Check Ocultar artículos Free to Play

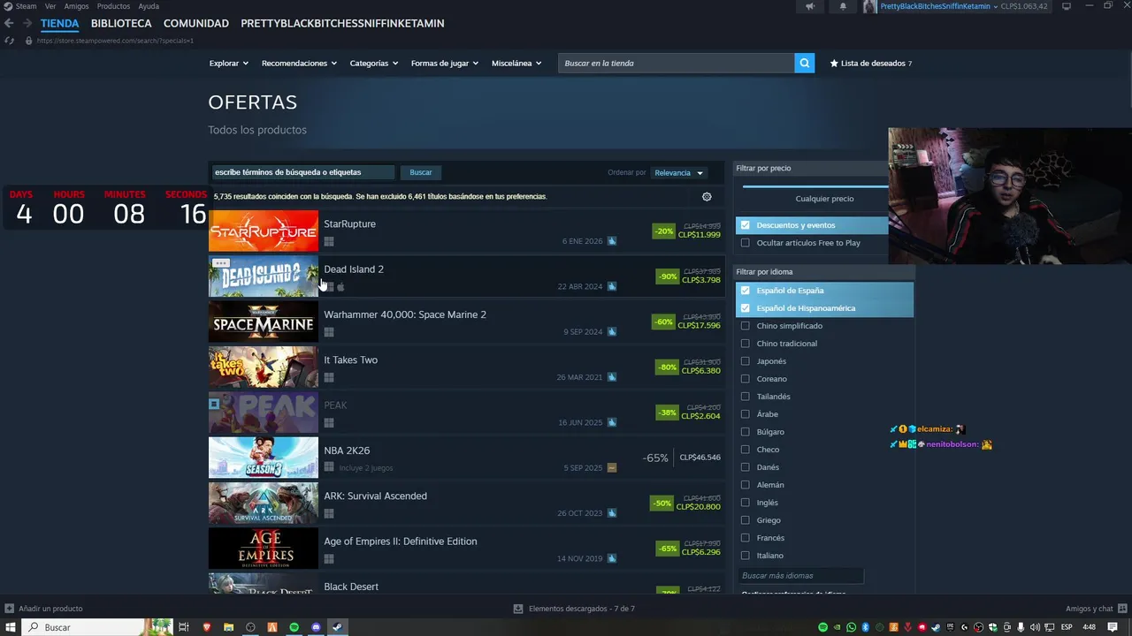click(746, 243)
